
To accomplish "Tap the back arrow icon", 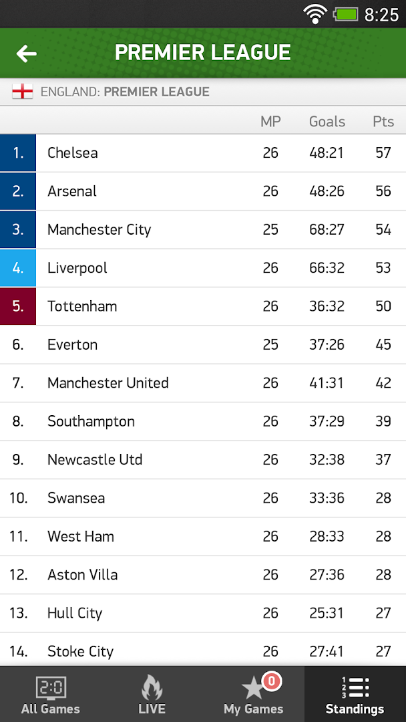I will click(27, 53).
